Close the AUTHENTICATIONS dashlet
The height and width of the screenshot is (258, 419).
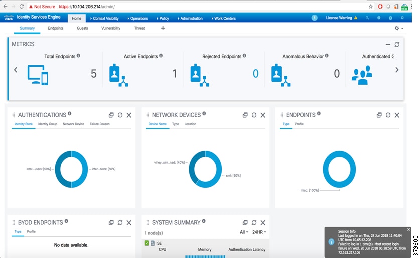[129, 115]
